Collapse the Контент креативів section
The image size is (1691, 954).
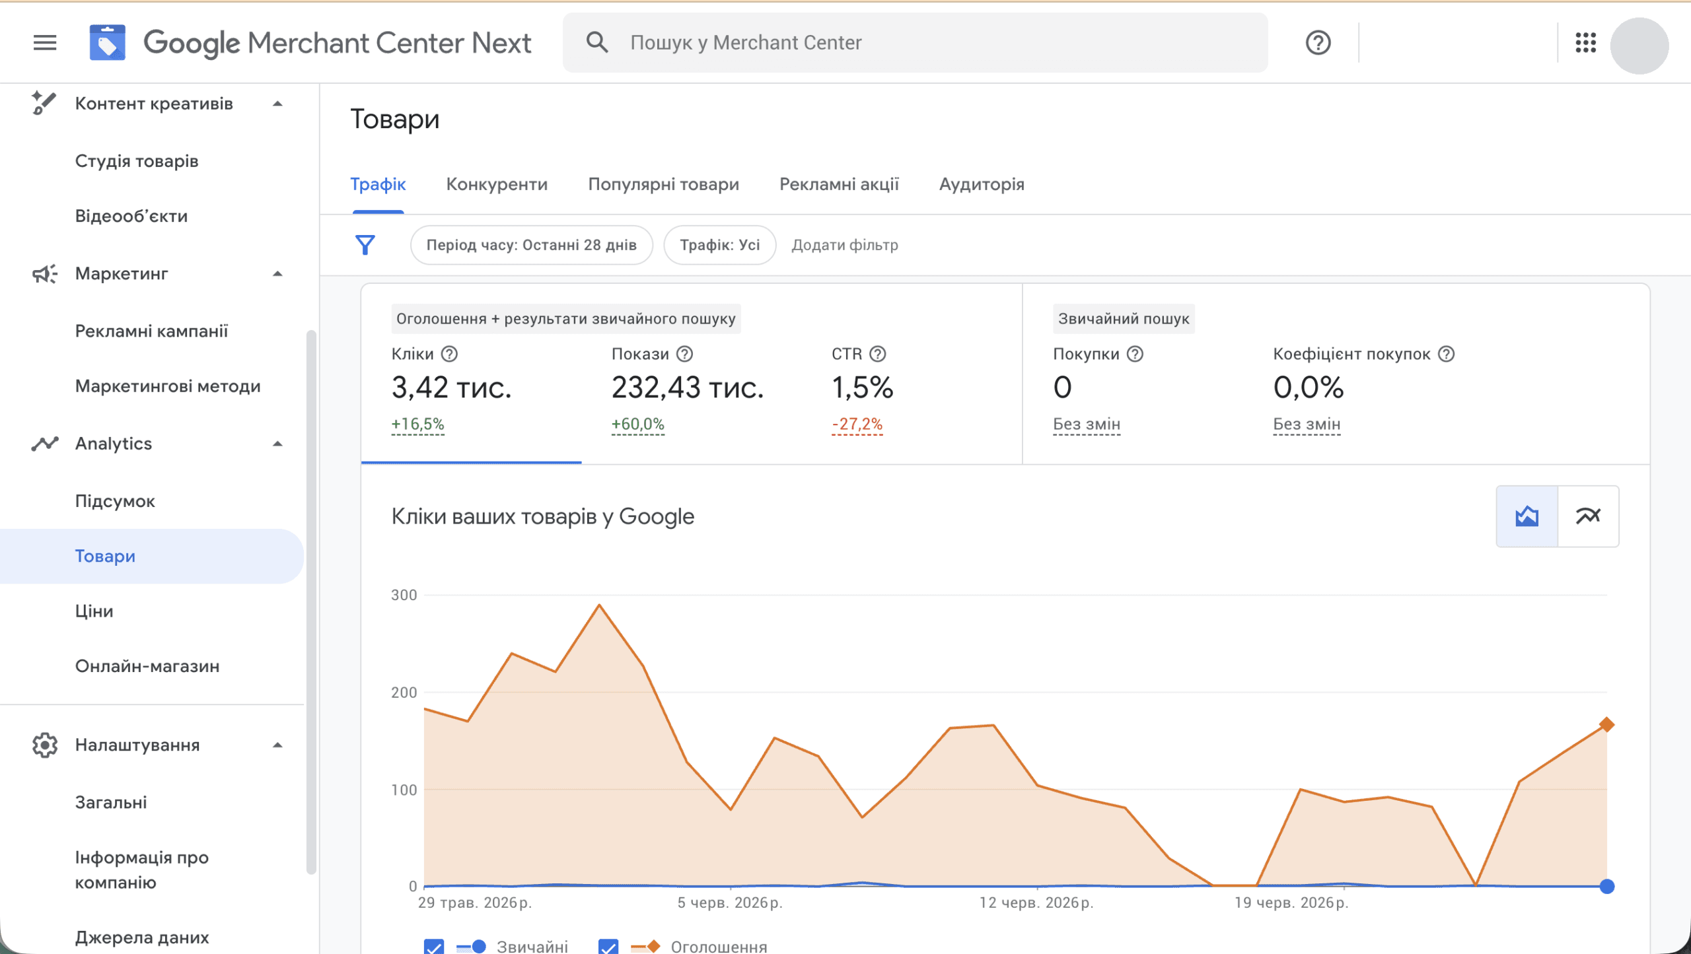click(277, 104)
